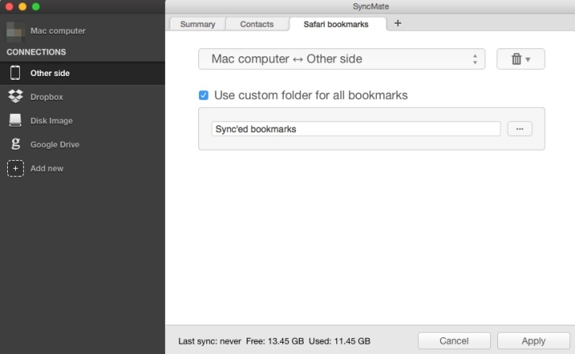Click the Mac computer label in sidebar

click(58, 31)
